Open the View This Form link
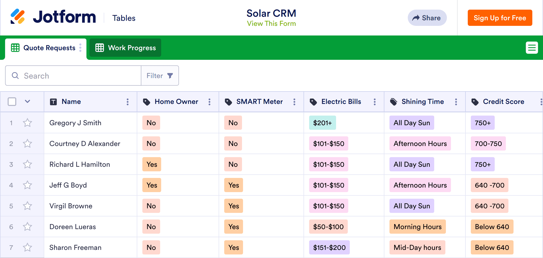 tap(271, 24)
